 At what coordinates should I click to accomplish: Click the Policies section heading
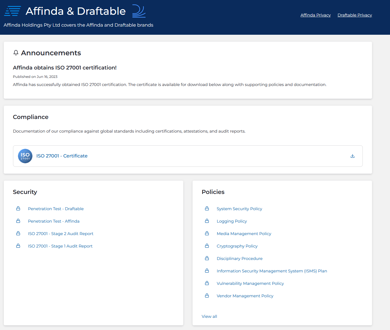point(213,192)
